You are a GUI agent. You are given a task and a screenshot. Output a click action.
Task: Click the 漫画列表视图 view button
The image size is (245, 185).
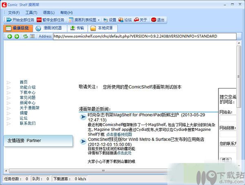point(82,20)
